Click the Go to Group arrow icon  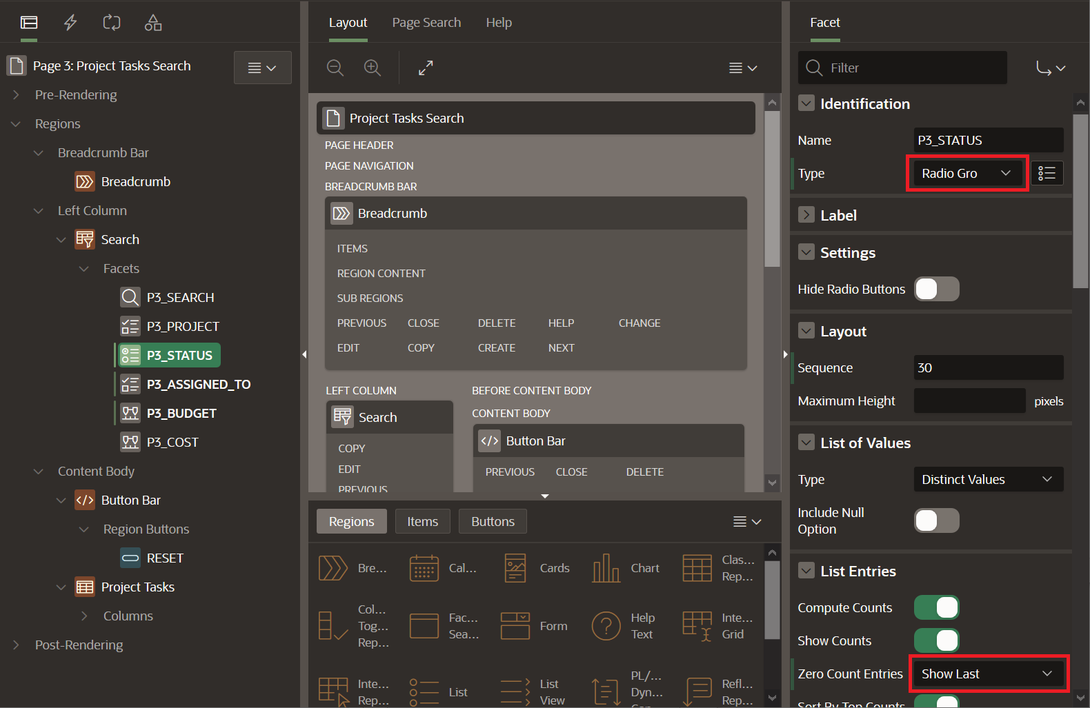(x=1051, y=68)
